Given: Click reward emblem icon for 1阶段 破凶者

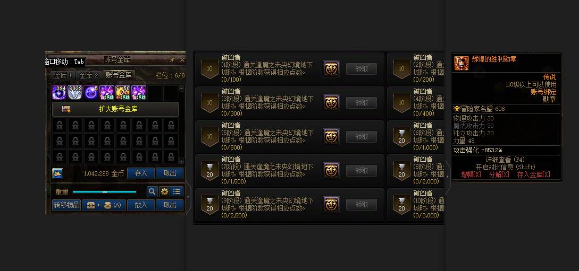Looking at the screenshot, I should coord(331,69).
